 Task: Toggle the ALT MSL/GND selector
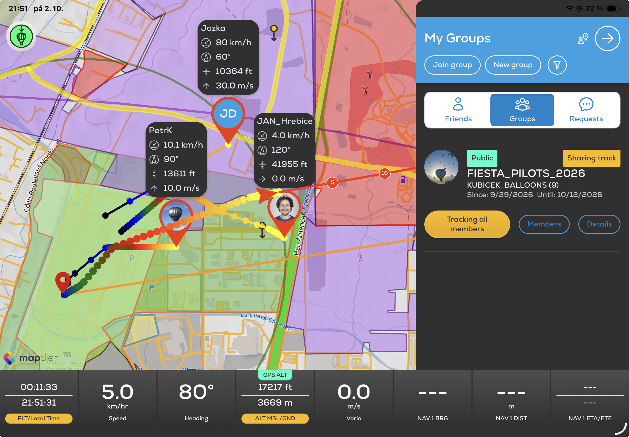275,418
